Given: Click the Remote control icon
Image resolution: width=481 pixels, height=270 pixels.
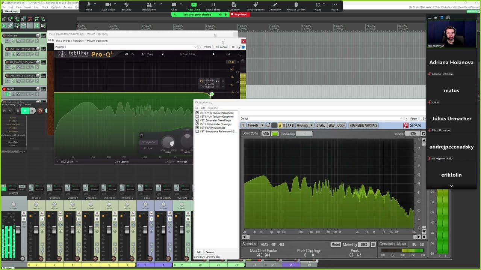Looking at the screenshot, I should [x=296, y=4].
